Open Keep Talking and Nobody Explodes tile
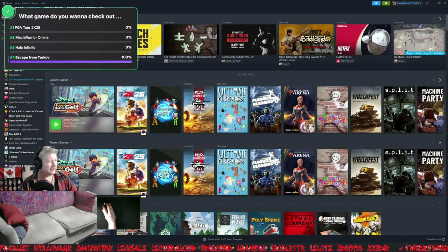The width and height of the screenshot is (448, 252). click(332, 223)
